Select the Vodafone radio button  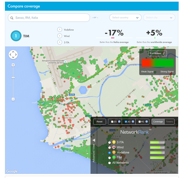[109, 153]
